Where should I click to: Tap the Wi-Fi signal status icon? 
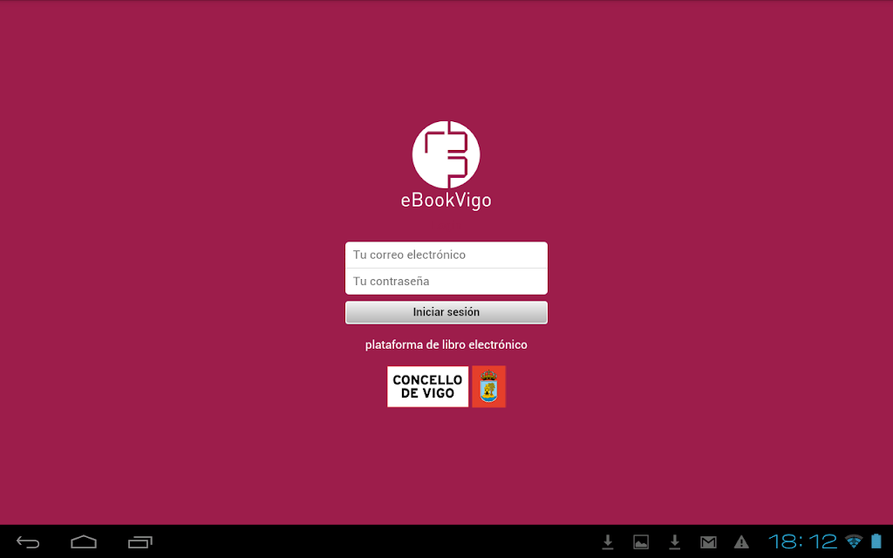coord(854,541)
